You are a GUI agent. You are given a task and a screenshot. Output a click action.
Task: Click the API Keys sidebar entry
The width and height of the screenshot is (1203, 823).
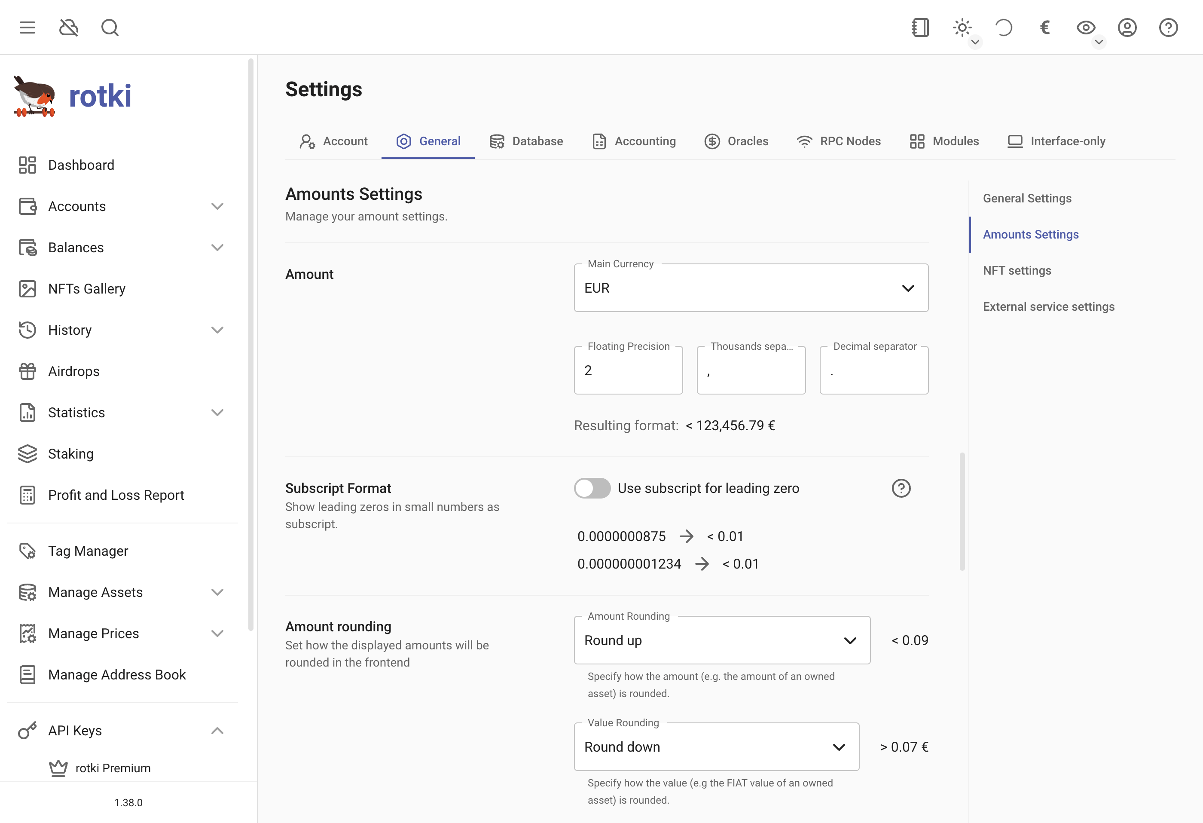(123, 730)
